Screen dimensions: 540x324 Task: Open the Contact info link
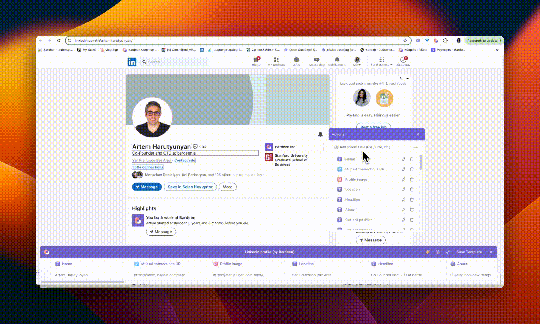pyautogui.click(x=185, y=160)
